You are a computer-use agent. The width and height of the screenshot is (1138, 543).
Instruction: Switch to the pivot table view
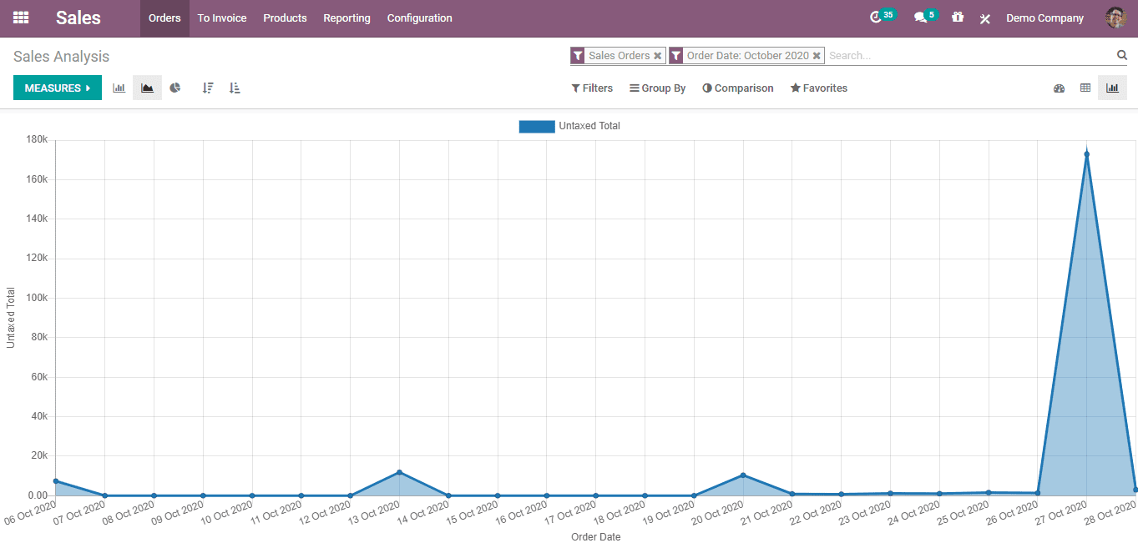point(1085,88)
